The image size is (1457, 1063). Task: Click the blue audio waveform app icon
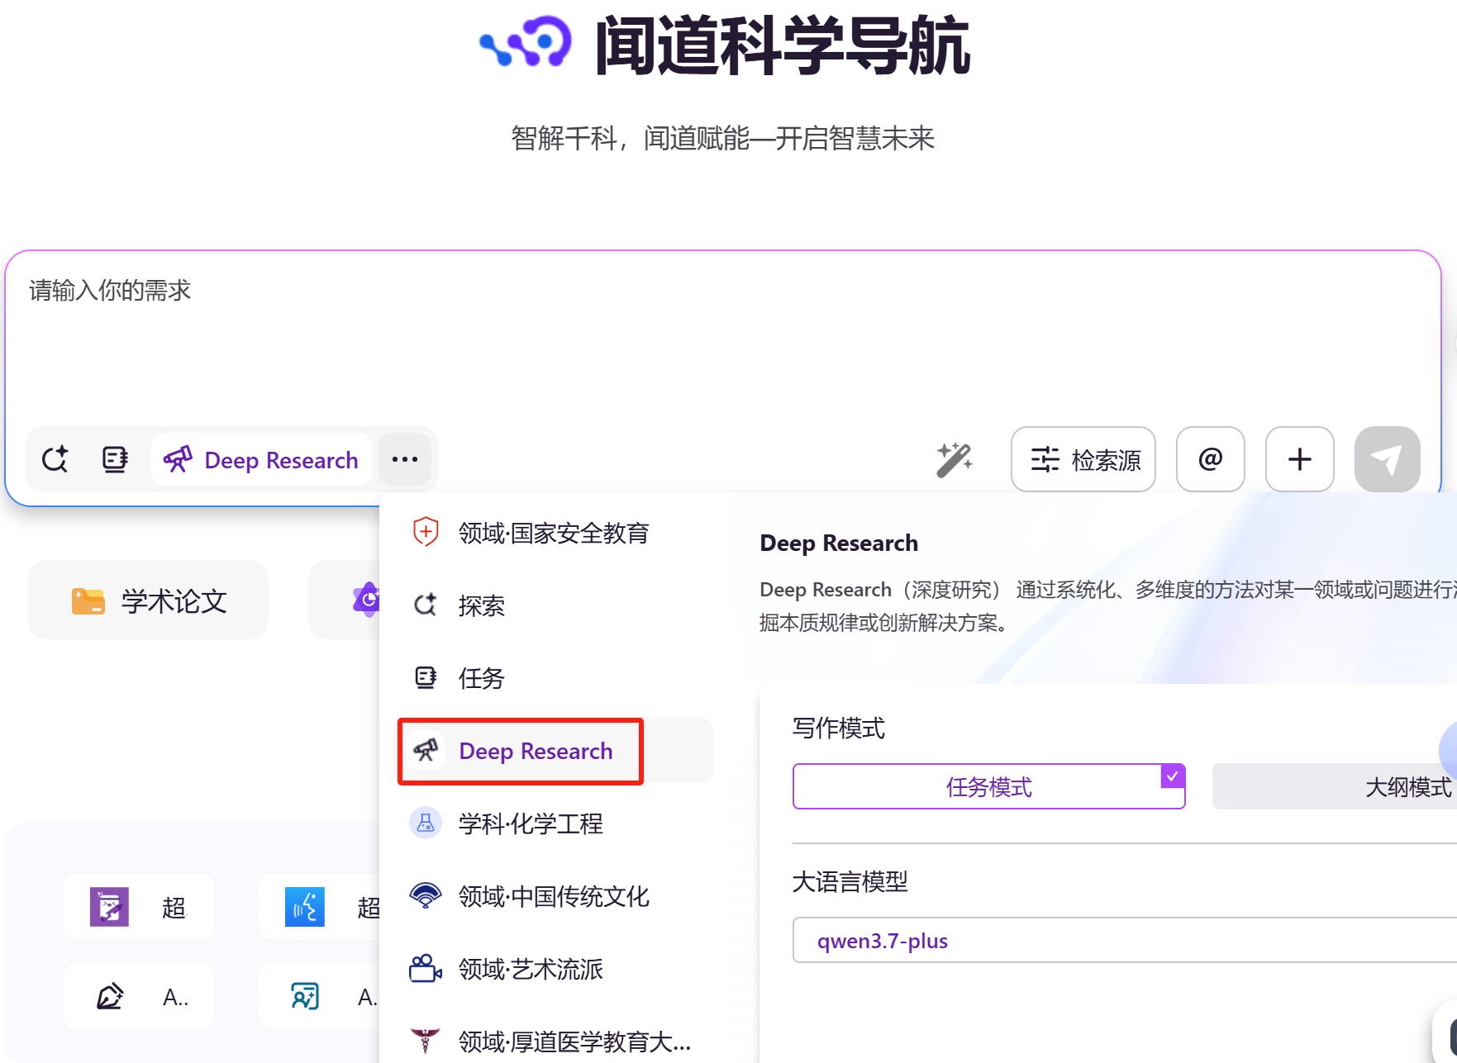point(305,907)
